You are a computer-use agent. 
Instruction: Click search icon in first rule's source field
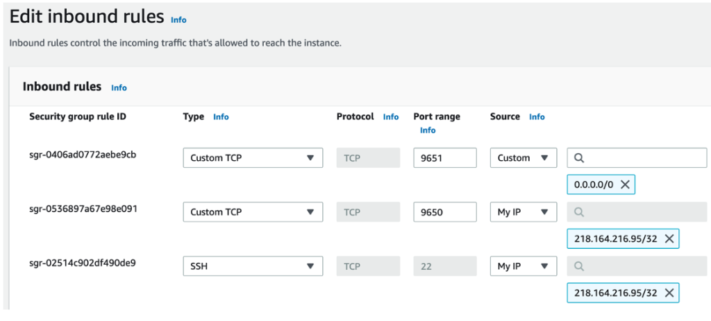(579, 158)
